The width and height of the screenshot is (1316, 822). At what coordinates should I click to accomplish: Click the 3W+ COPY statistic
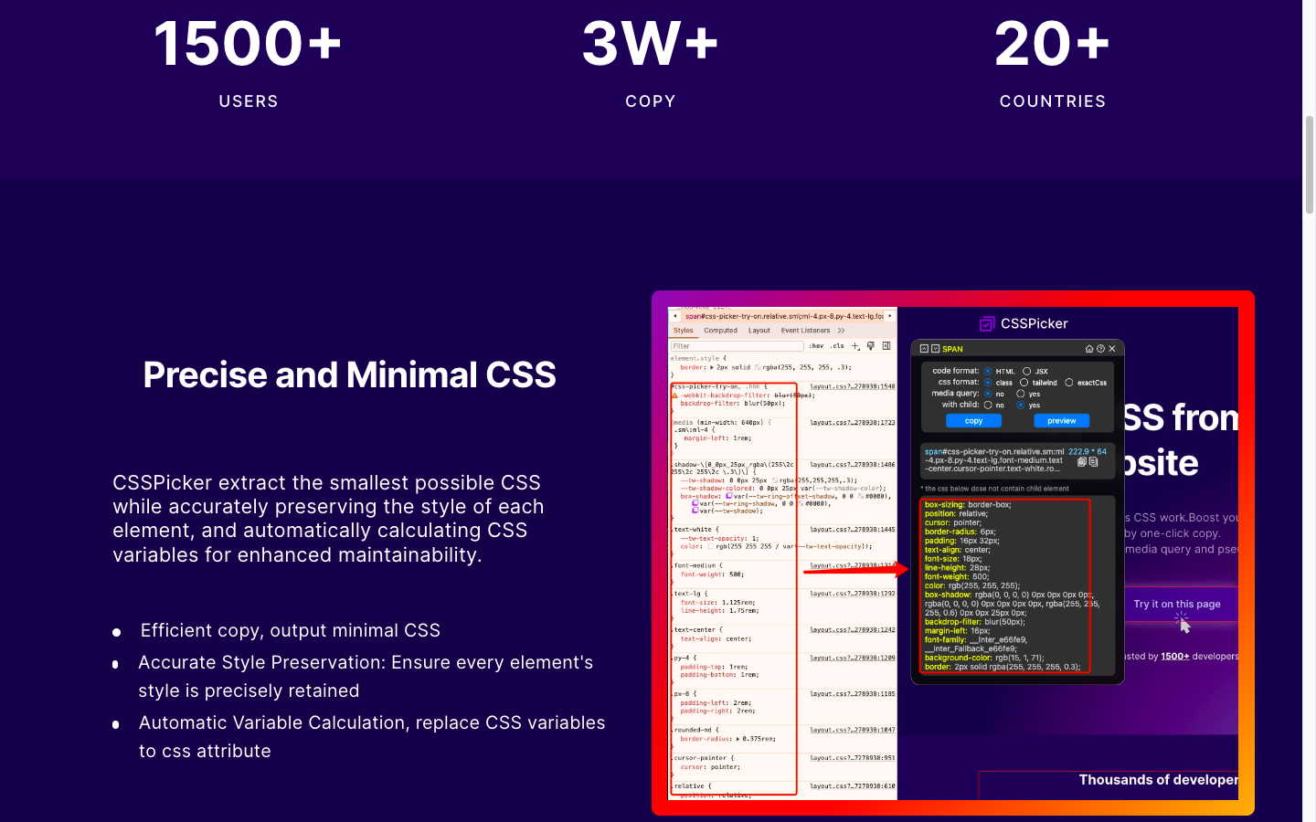(651, 62)
